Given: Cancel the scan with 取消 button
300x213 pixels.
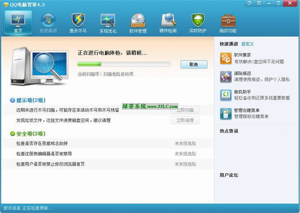Looking at the screenshot, I should (194, 64).
